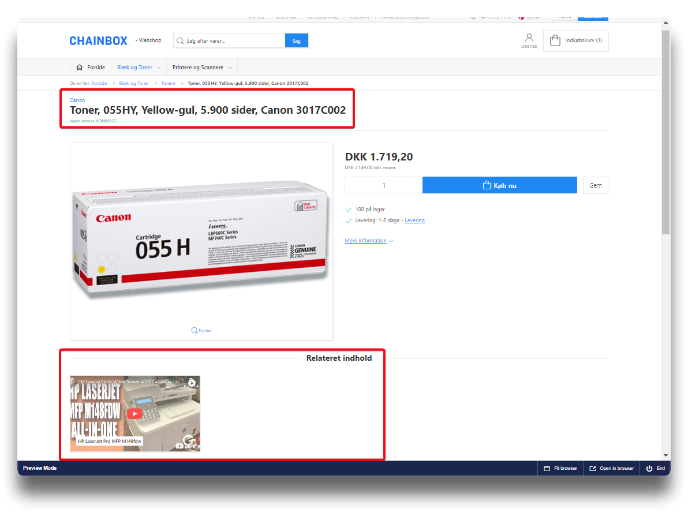Click the scroll down arrow of the scrollbar
Viewport: 688px width, 512px height.
coord(665,456)
